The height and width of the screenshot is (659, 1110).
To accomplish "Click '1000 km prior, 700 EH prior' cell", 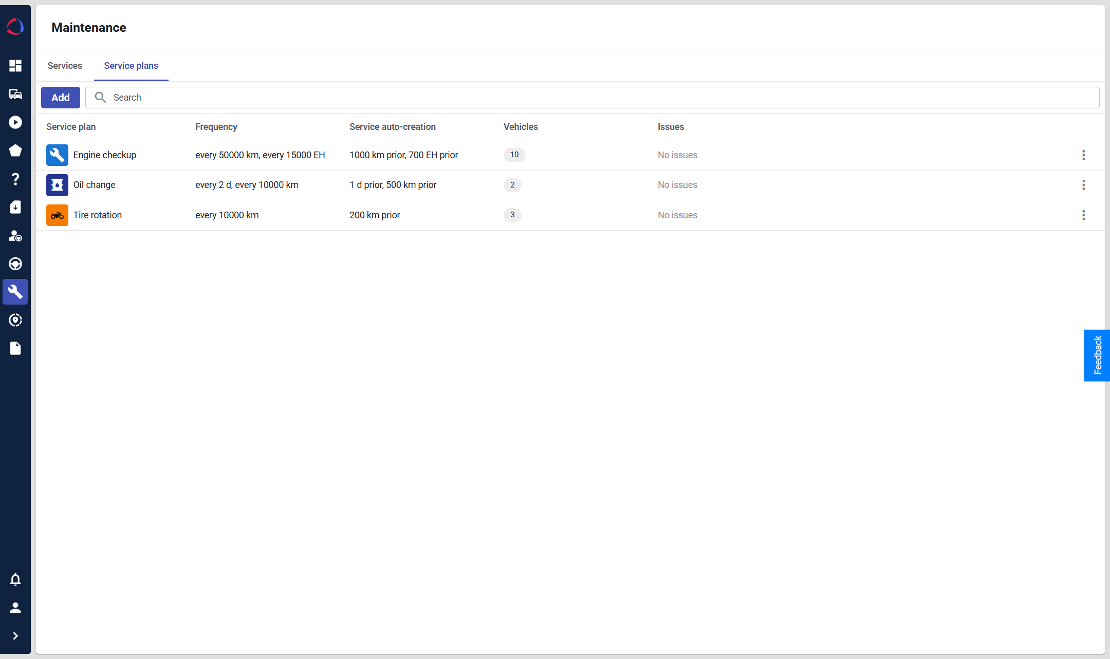I will tap(404, 155).
